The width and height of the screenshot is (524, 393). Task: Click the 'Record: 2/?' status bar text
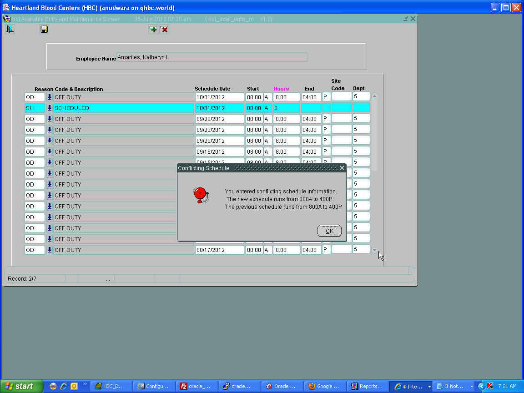click(x=22, y=279)
